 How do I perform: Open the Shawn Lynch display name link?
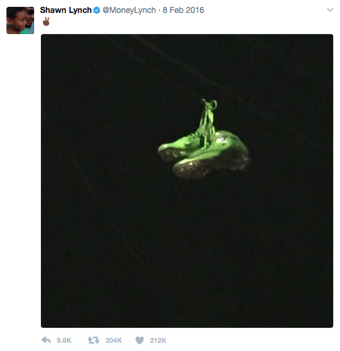coord(66,10)
